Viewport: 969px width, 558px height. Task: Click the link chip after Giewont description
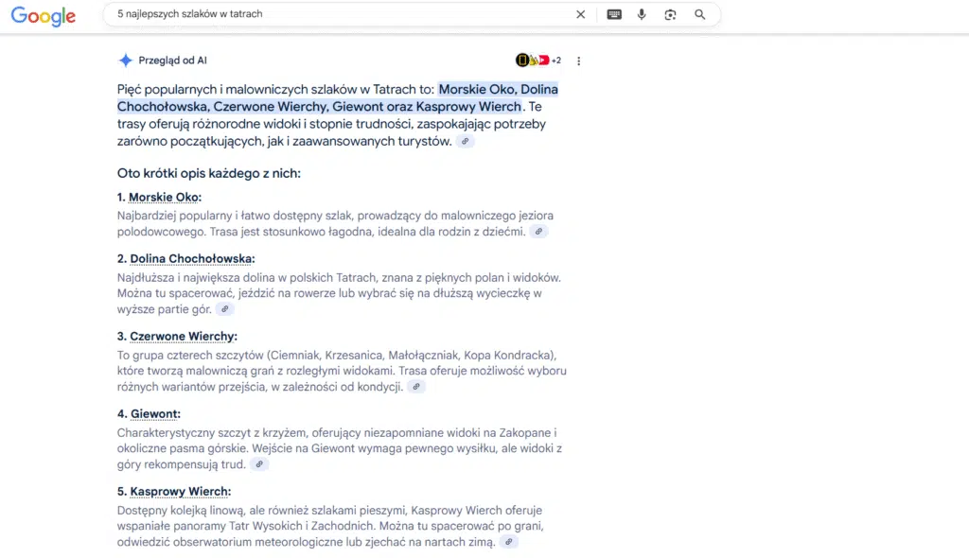[x=258, y=463]
